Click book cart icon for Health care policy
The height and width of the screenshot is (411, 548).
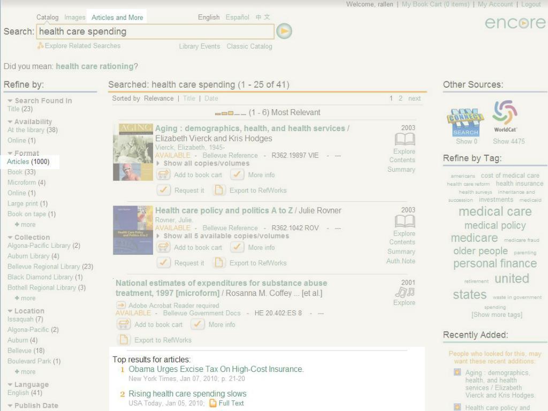[x=163, y=247]
